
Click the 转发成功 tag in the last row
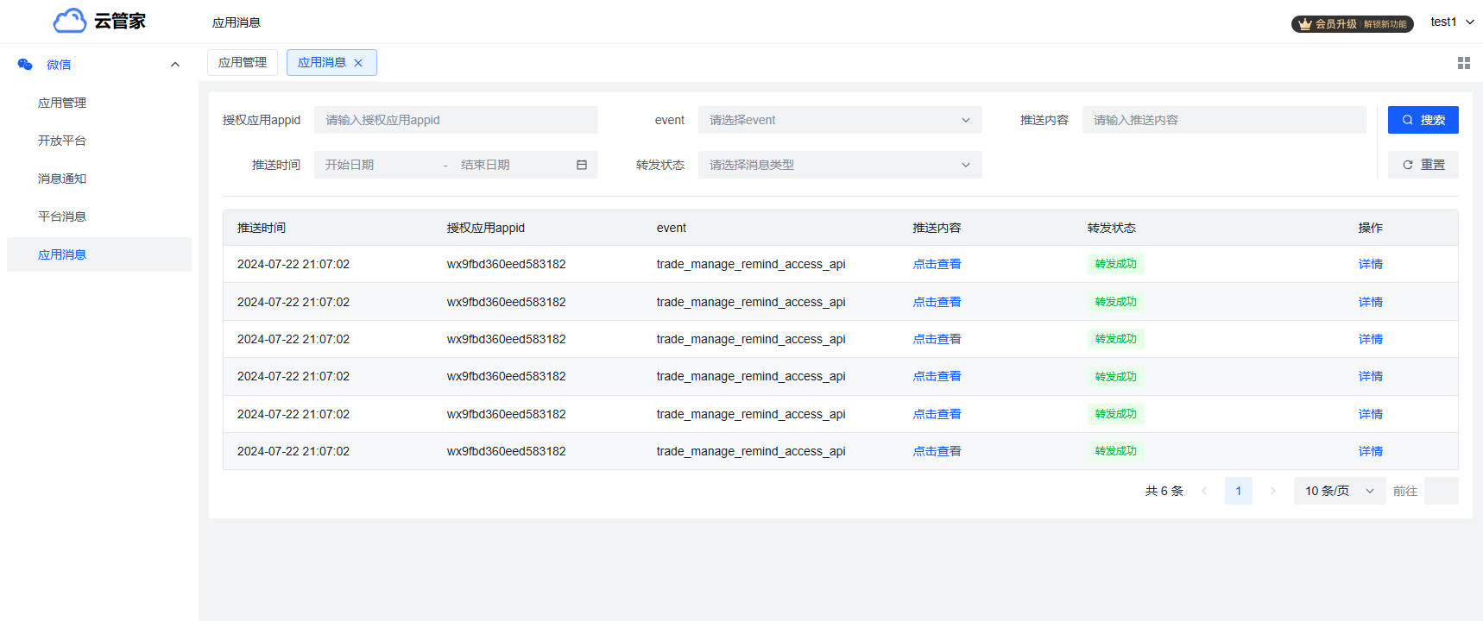pos(1115,451)
